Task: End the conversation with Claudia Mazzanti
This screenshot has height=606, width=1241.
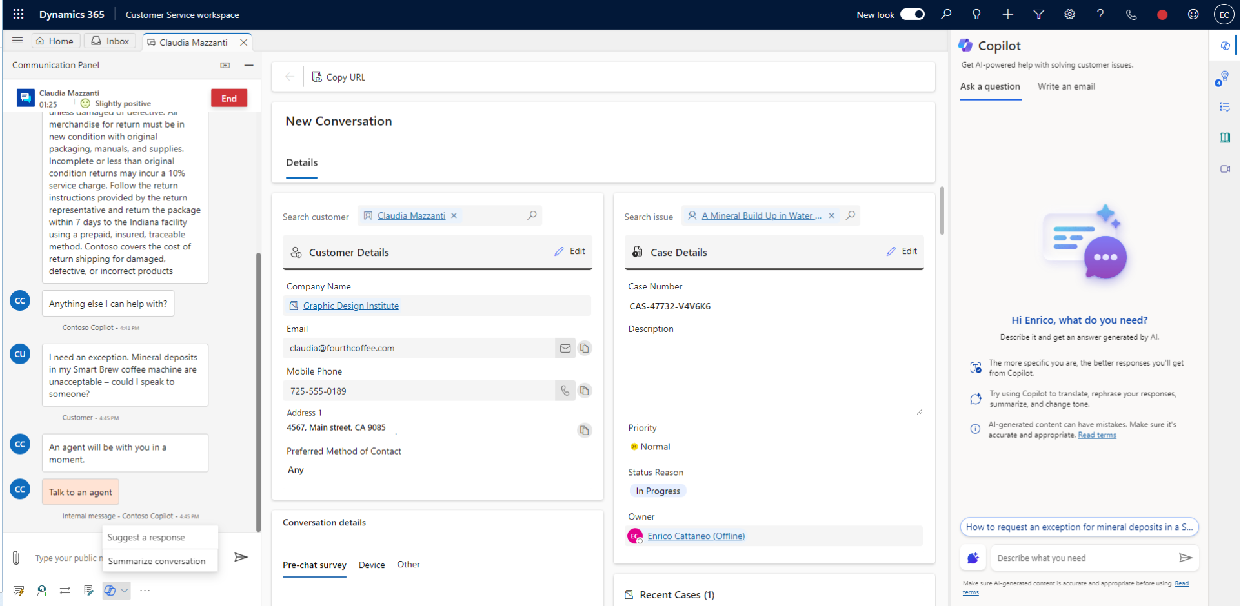Action: click(228, 98)
